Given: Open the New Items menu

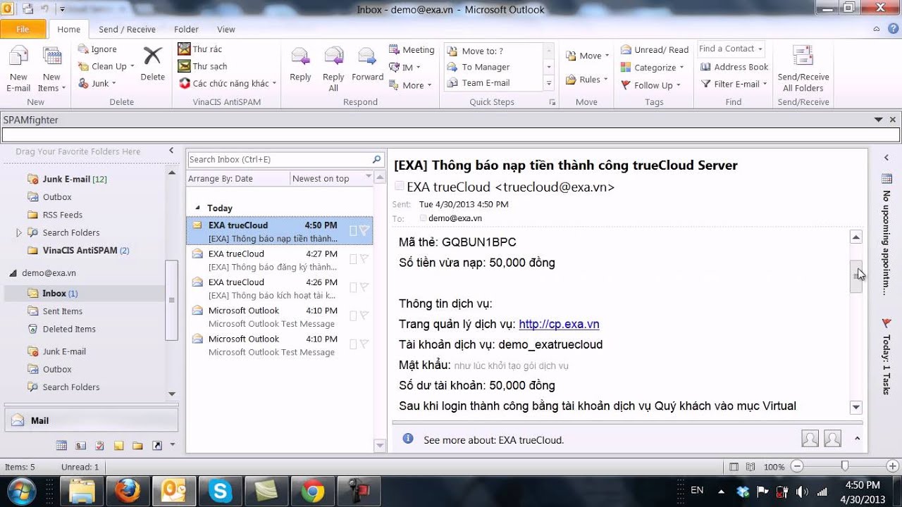Looking at the screenshot, I should 51,69.
